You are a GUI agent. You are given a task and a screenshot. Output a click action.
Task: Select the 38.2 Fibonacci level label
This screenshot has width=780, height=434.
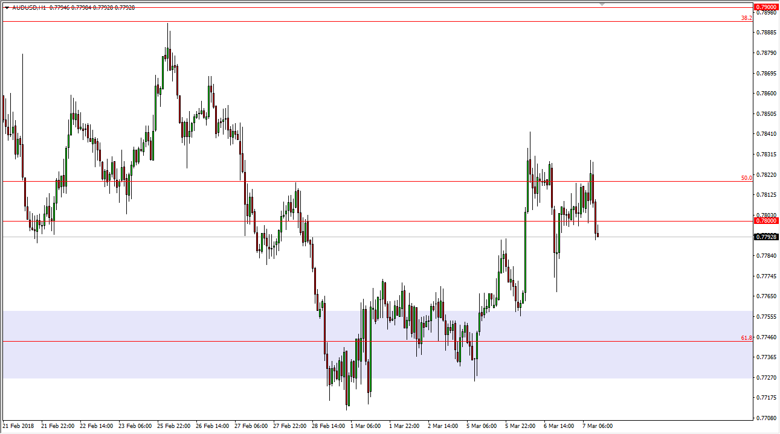click(x=747, y=18)
